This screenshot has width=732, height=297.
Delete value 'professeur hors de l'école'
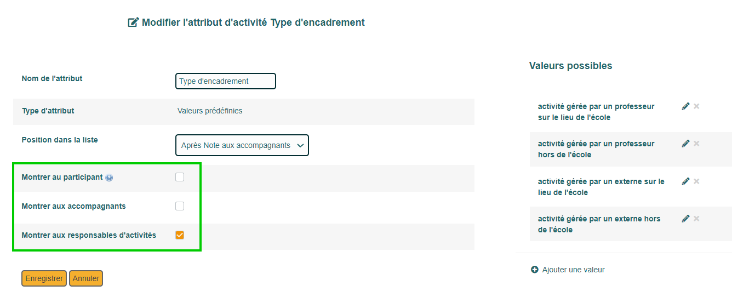coord(696,144)
